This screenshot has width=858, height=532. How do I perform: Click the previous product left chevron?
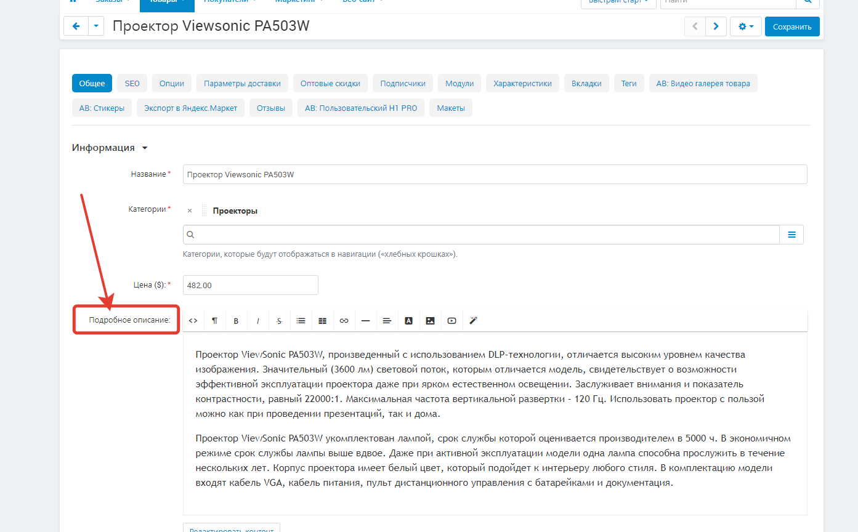(x=695, y=26)
